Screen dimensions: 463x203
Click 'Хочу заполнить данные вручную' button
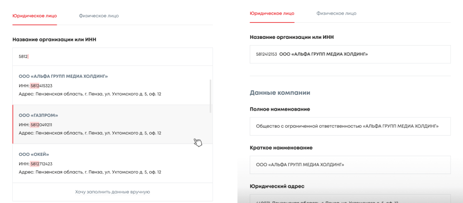pos(112,192)
